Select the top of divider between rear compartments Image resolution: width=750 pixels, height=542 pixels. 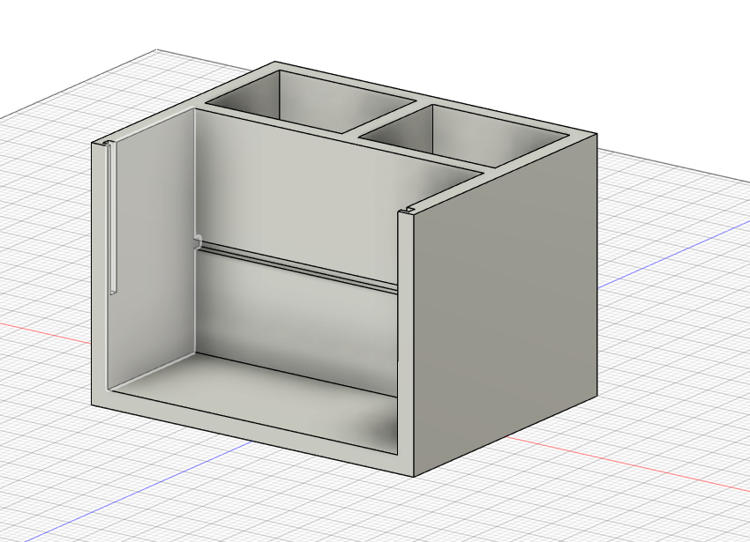[x=386, y=117]
